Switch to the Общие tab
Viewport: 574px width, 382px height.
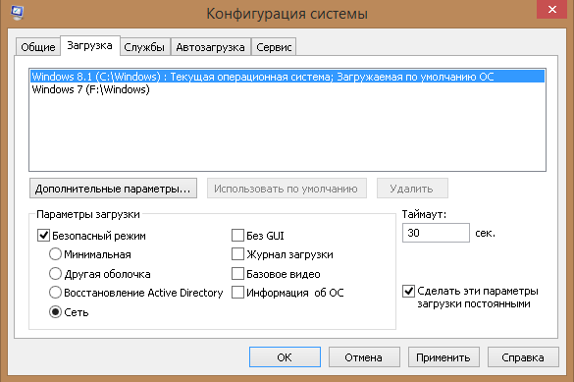pos(38,47)
